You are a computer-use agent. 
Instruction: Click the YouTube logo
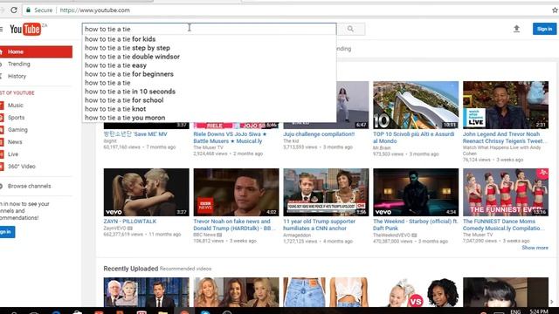coord(25,29)
